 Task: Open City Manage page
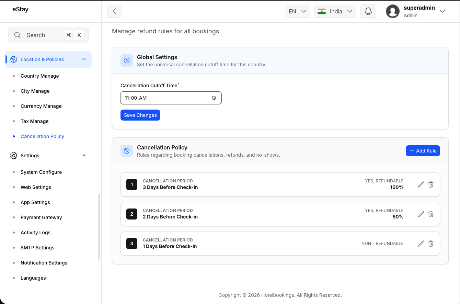(x=35, y=91)
